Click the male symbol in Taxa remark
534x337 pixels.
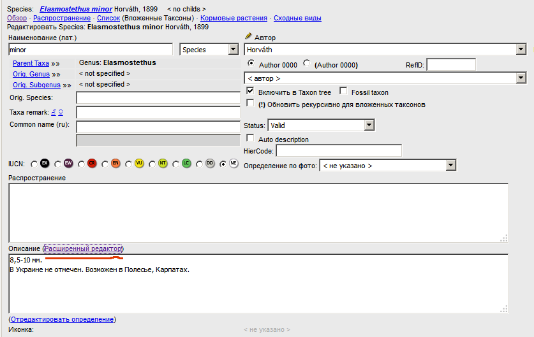[x=54, y=112]
